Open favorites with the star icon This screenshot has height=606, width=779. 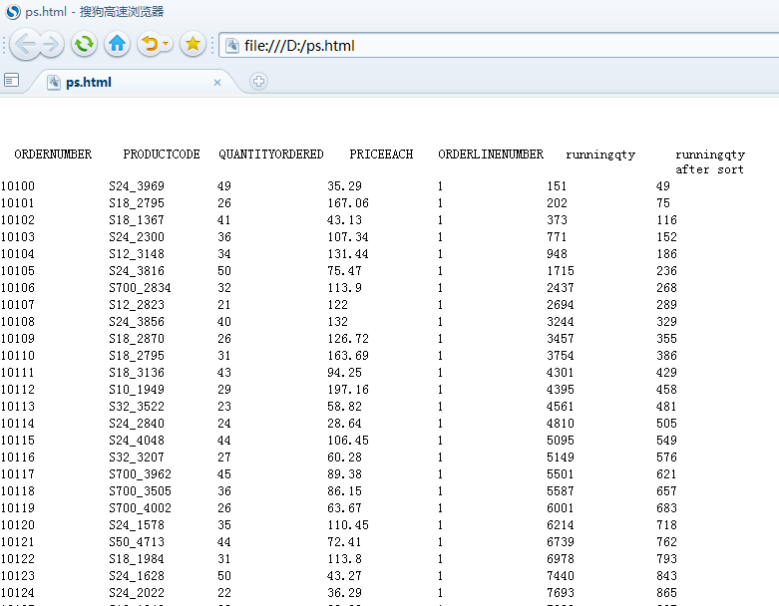pyautogui.click(x=193, y=44)
